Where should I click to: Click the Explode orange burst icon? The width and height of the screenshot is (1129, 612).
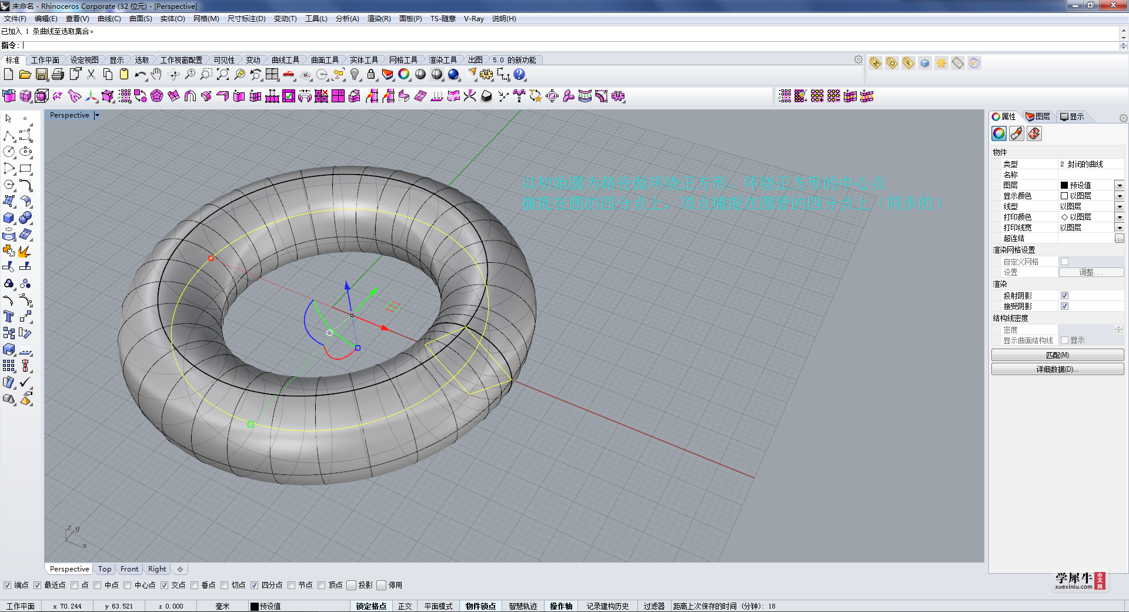tap(25, 251)
